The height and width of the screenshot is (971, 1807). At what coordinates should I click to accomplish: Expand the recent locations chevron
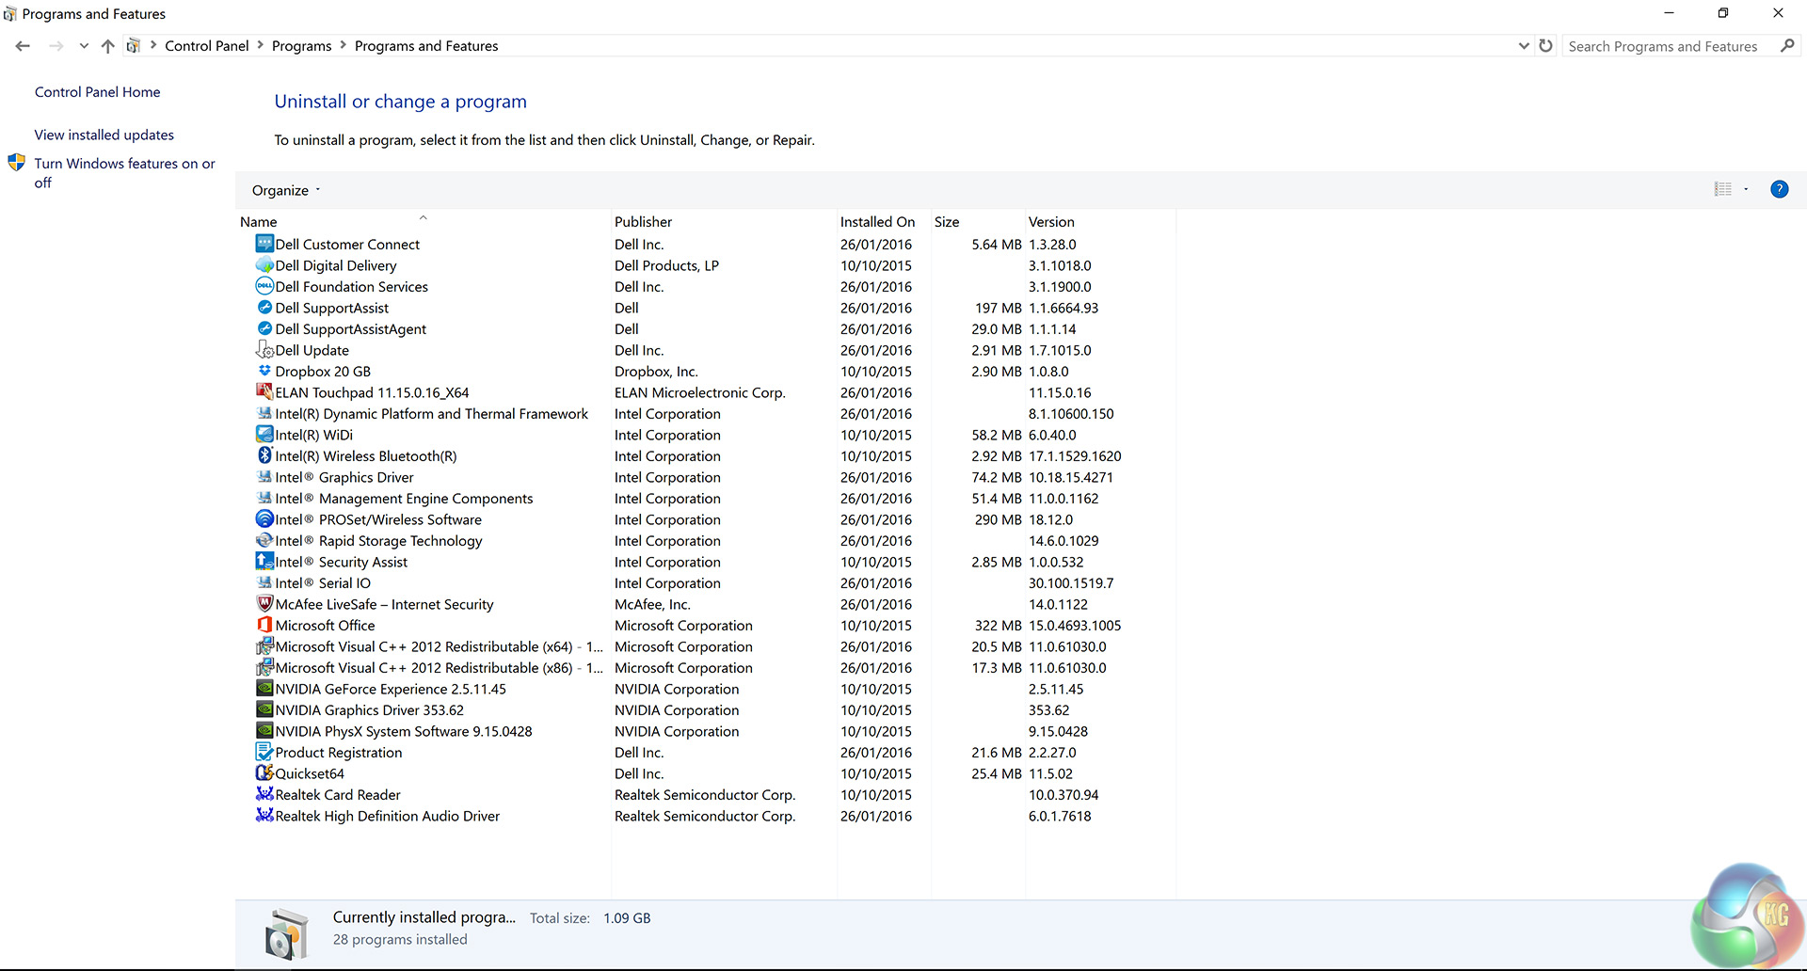(84, 46)
